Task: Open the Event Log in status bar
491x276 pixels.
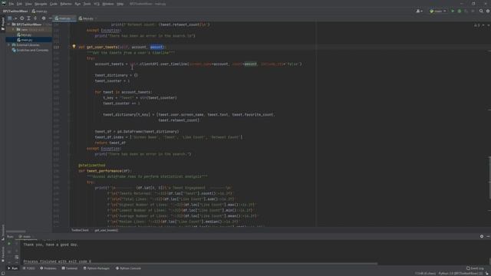Action: [x=475, y=268]
